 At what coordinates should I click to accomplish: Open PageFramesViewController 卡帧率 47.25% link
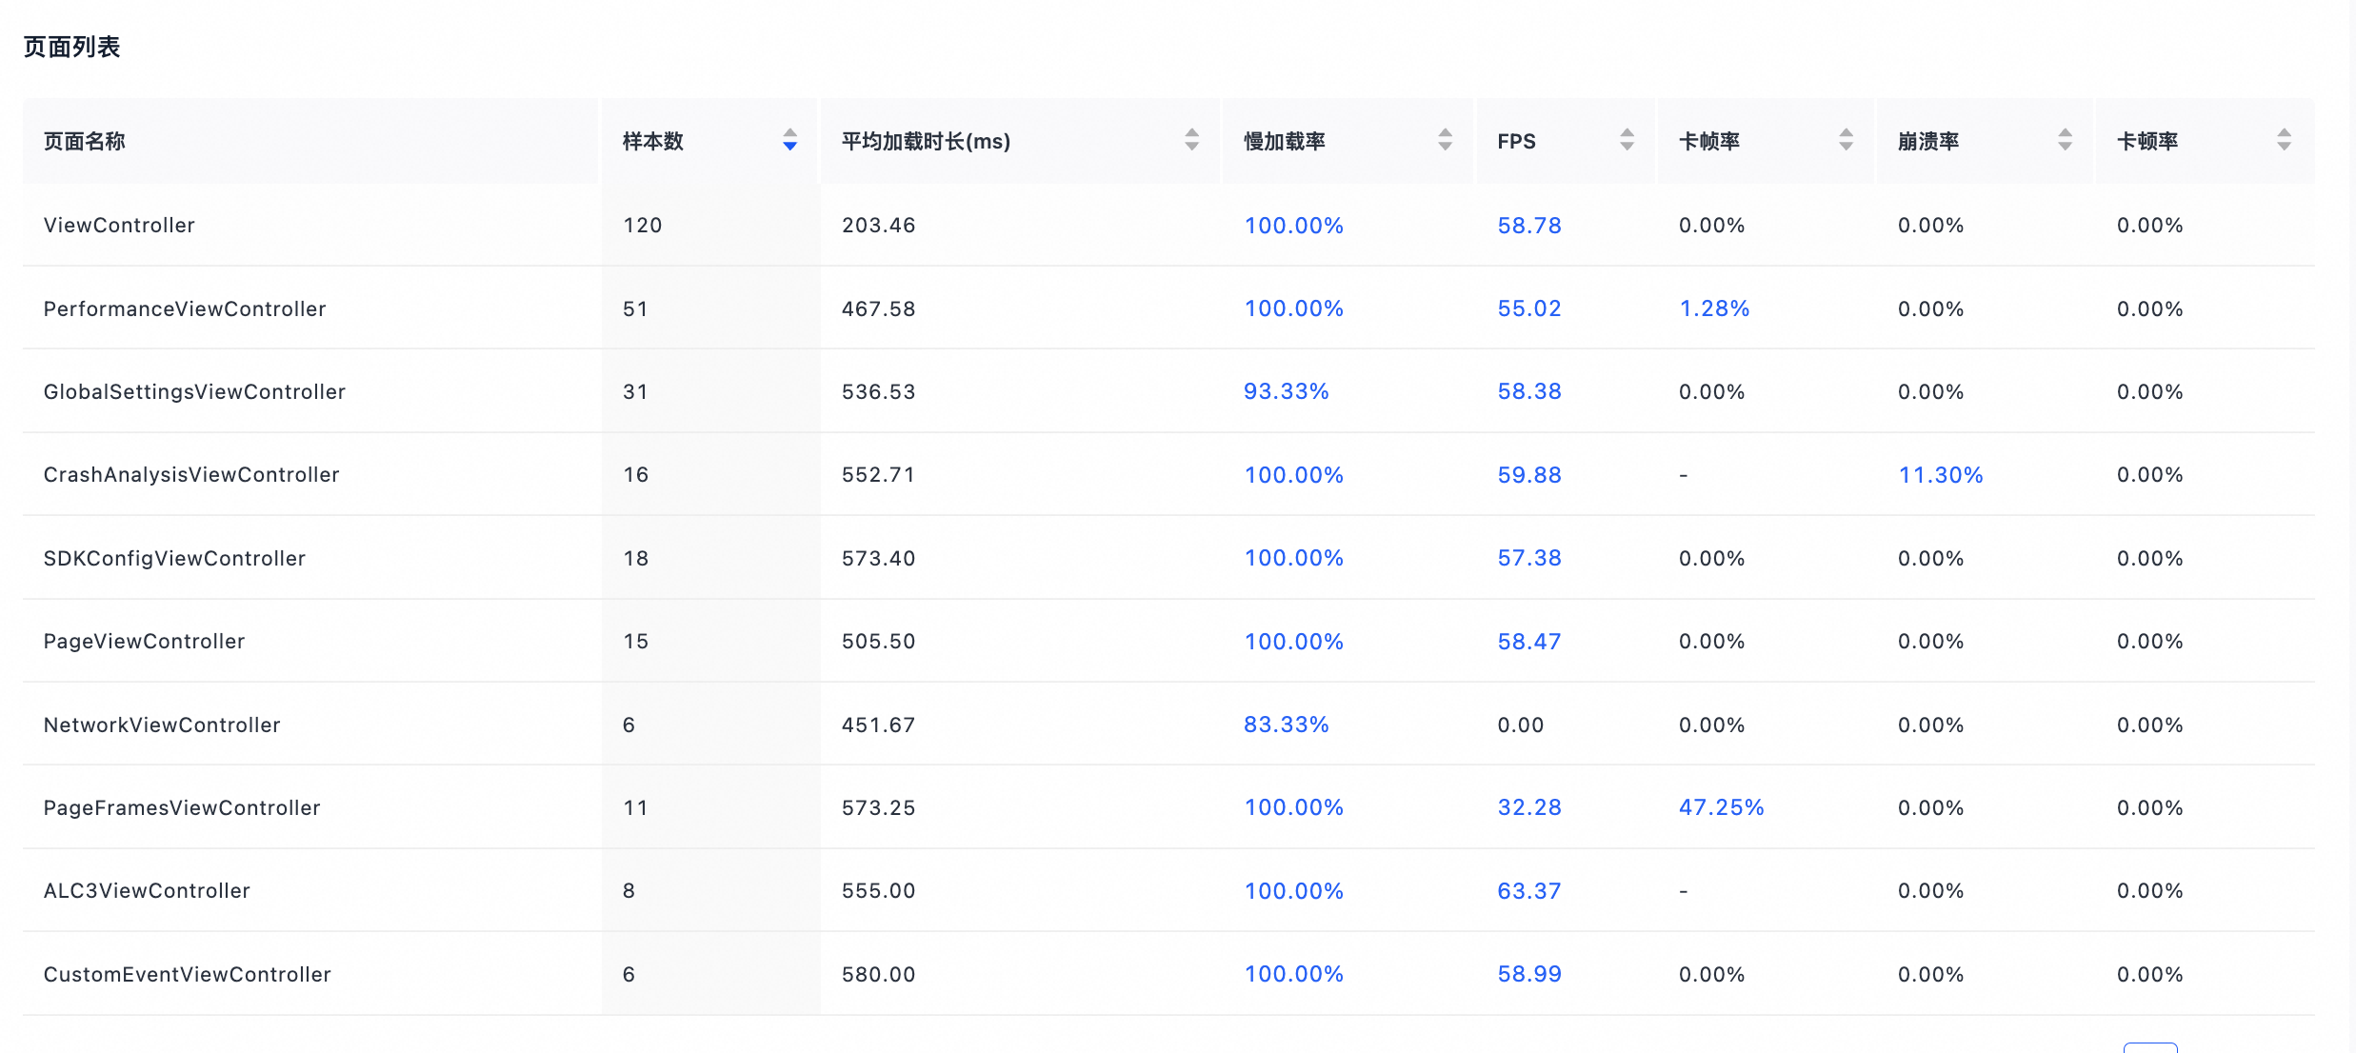tap(1721, 807)
